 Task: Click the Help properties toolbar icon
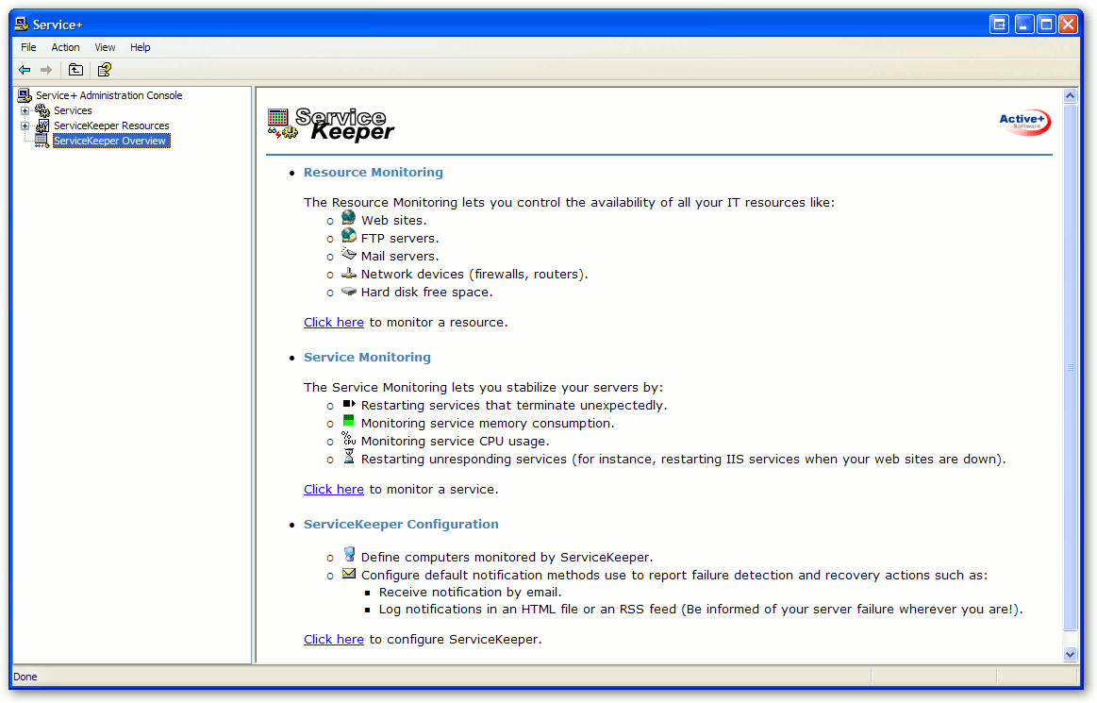pos(105,69)
